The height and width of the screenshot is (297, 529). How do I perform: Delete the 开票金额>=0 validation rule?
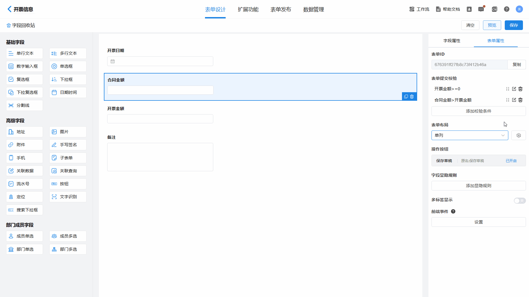tap(520, 89)
